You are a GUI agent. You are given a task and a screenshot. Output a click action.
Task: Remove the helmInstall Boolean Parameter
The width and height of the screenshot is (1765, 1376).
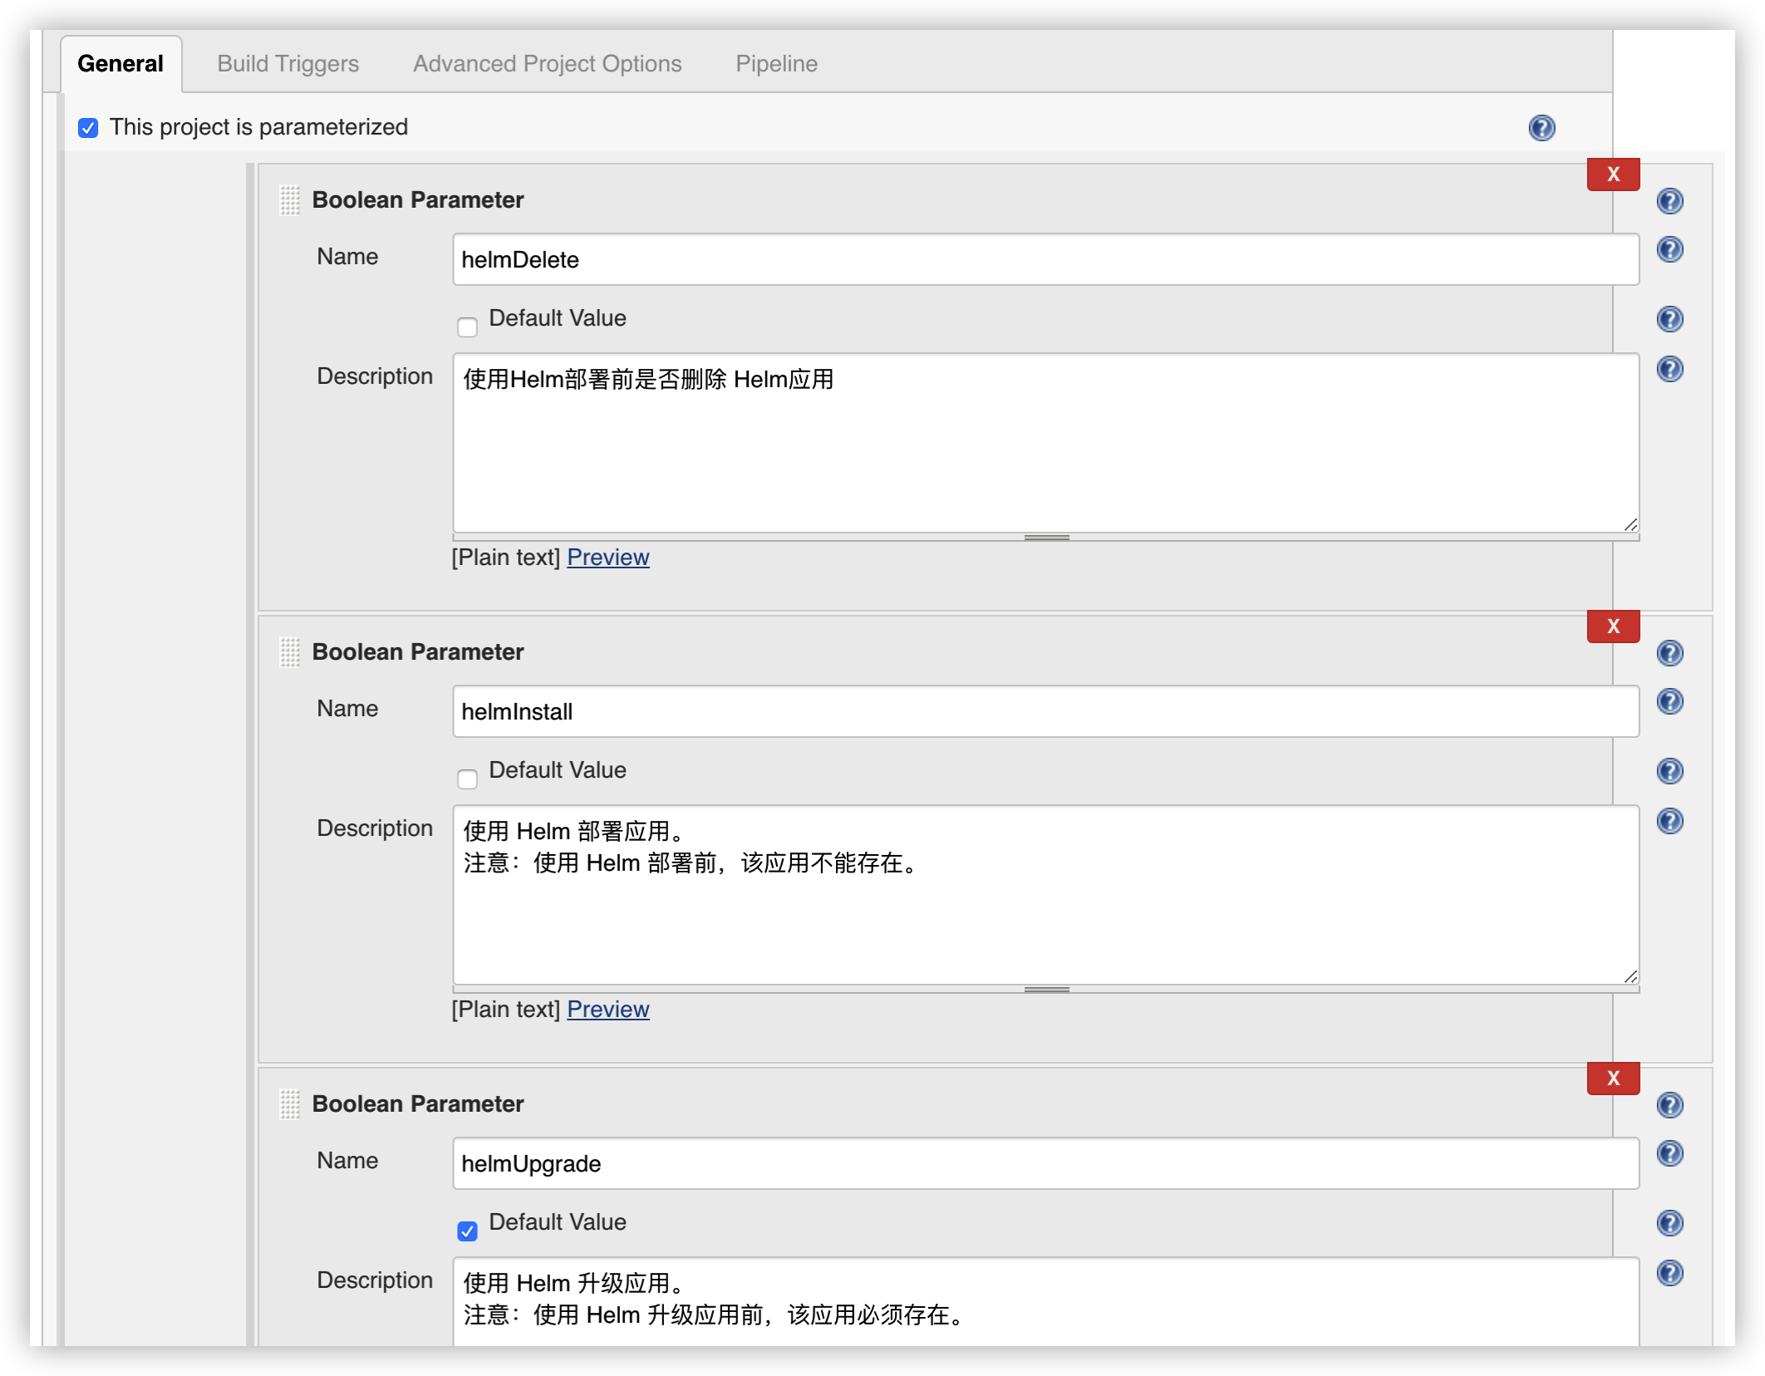point(1613,627)
